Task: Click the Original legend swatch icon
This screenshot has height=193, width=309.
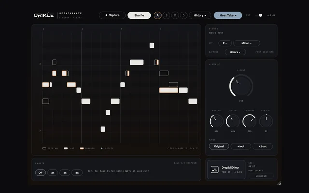Action: pos(44,148)
